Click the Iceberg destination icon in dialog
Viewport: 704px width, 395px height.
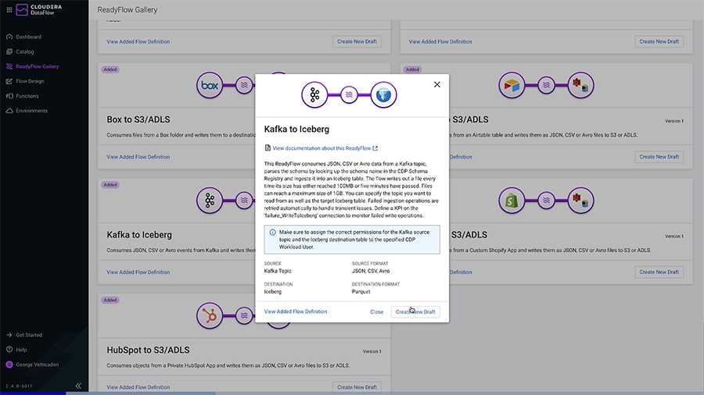(384, 95)
